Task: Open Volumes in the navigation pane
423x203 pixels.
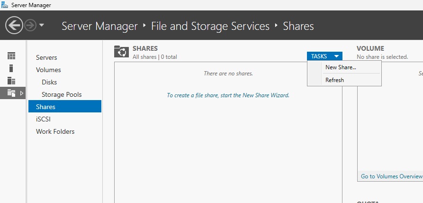Action: [x=48, y=70]
